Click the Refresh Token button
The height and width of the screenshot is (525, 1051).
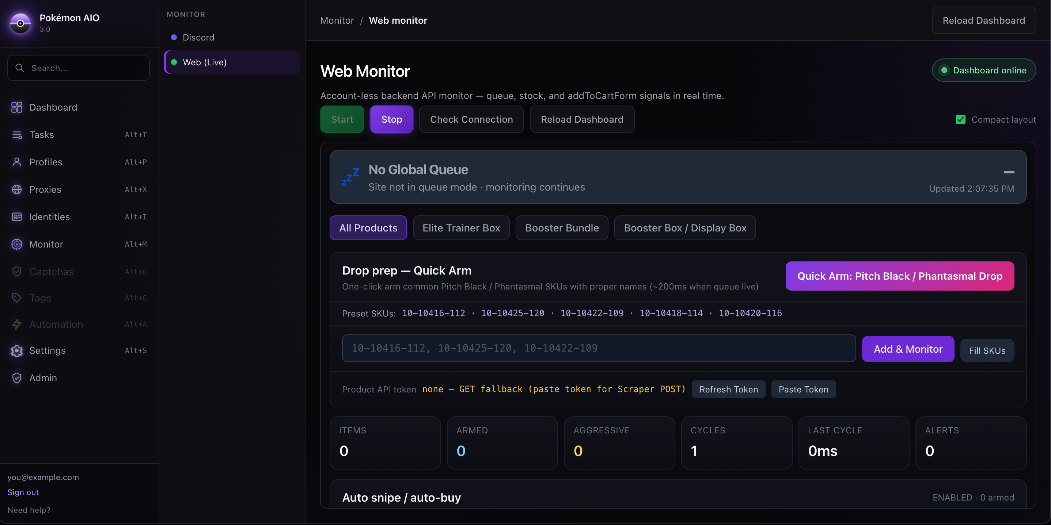729,389
